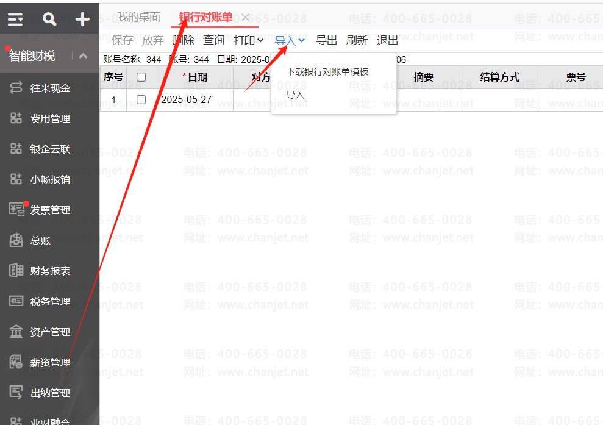Open 出纳管理 cashier icon

16,393
